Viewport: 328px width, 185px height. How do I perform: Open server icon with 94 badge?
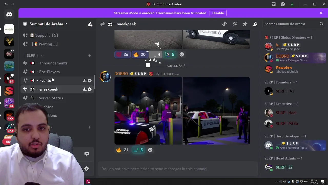pyautogui.click(x=9, y=78)
